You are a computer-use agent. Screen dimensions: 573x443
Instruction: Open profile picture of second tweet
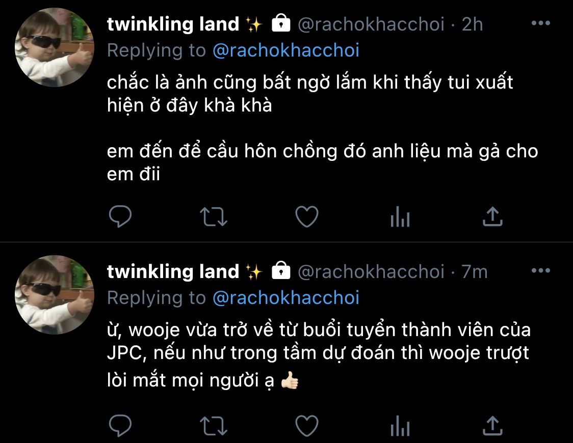[55, 295]
